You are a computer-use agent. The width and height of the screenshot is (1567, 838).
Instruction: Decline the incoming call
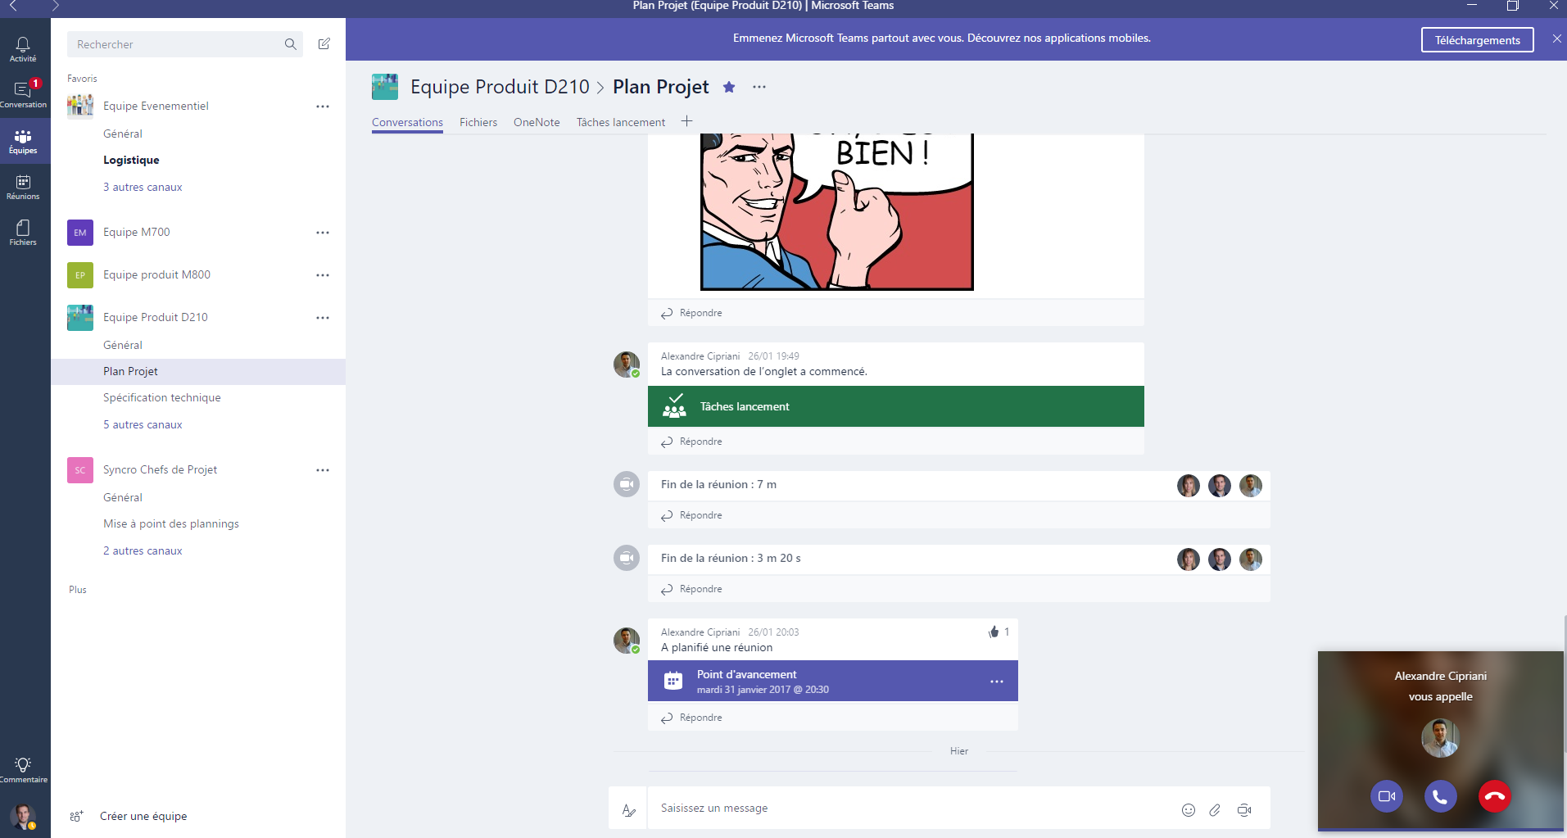(1494, 795)
